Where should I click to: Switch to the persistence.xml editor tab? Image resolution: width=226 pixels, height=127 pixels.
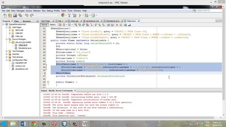click(x=92, y=21)
